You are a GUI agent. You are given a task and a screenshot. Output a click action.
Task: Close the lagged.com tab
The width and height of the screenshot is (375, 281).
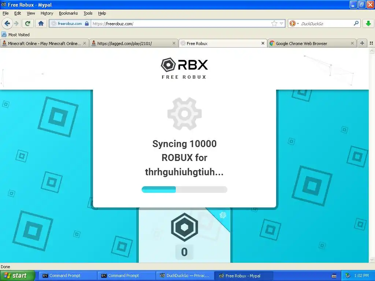pyautogui.click(x=174, y=43)
